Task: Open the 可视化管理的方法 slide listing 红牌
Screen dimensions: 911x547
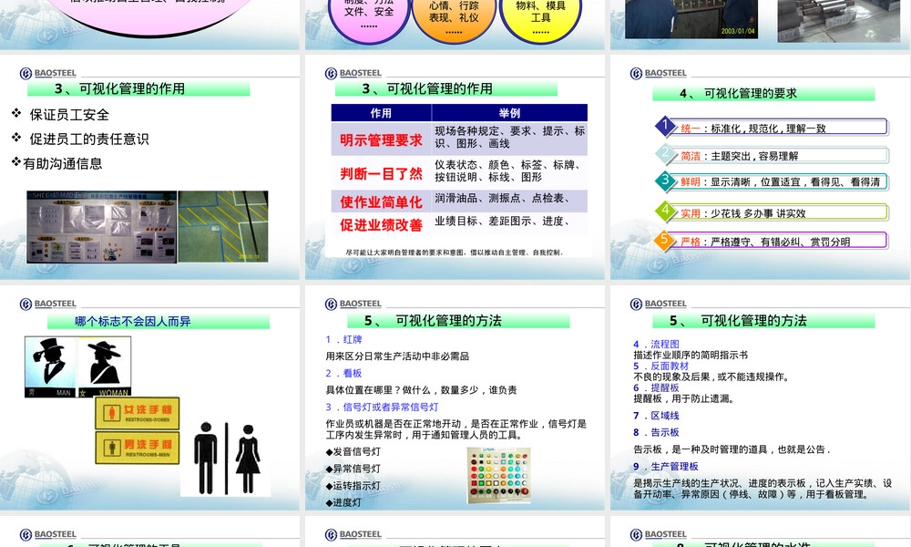Action: pos(455,397)
